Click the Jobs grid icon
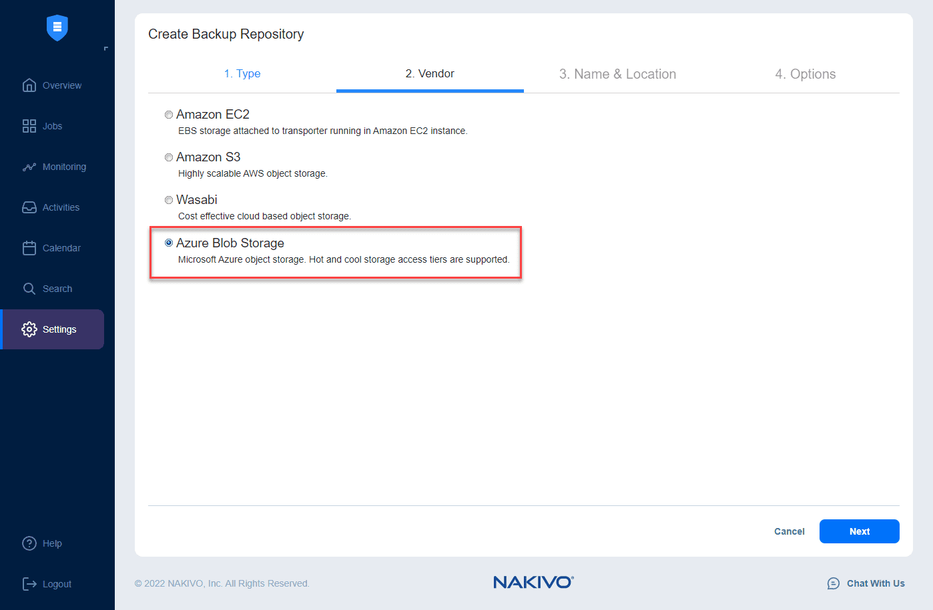This screenshot has height=610, width=933. 29,126
